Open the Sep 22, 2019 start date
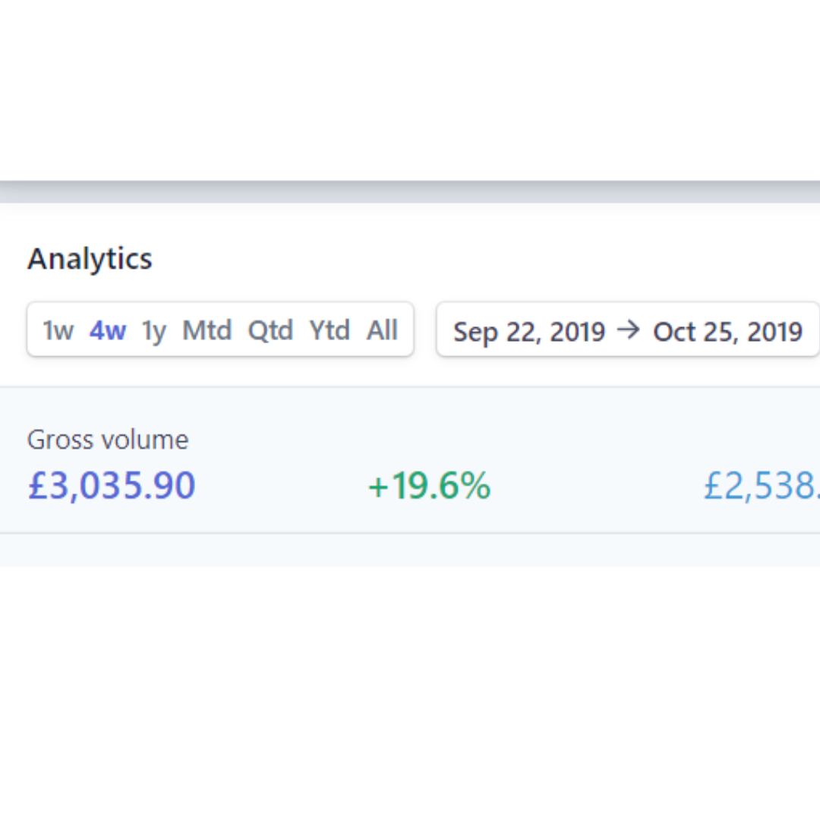 (x=529, y=332)
